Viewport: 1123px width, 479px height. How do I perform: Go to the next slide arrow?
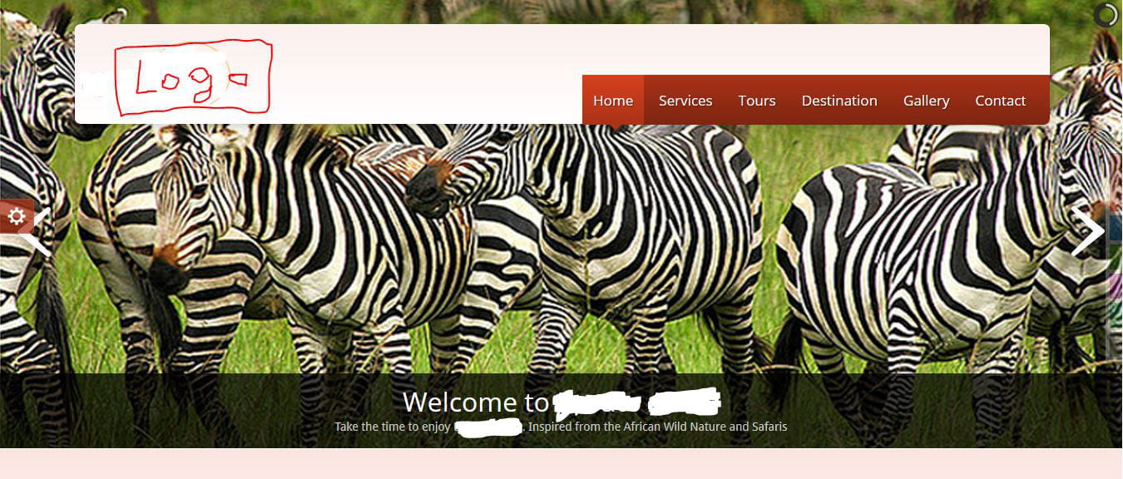[1088, 232]
